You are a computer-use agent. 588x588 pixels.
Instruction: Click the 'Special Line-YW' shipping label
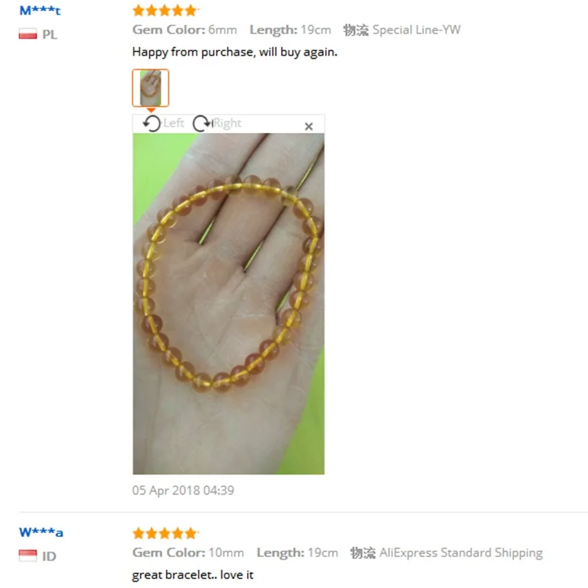click(416, 30)
